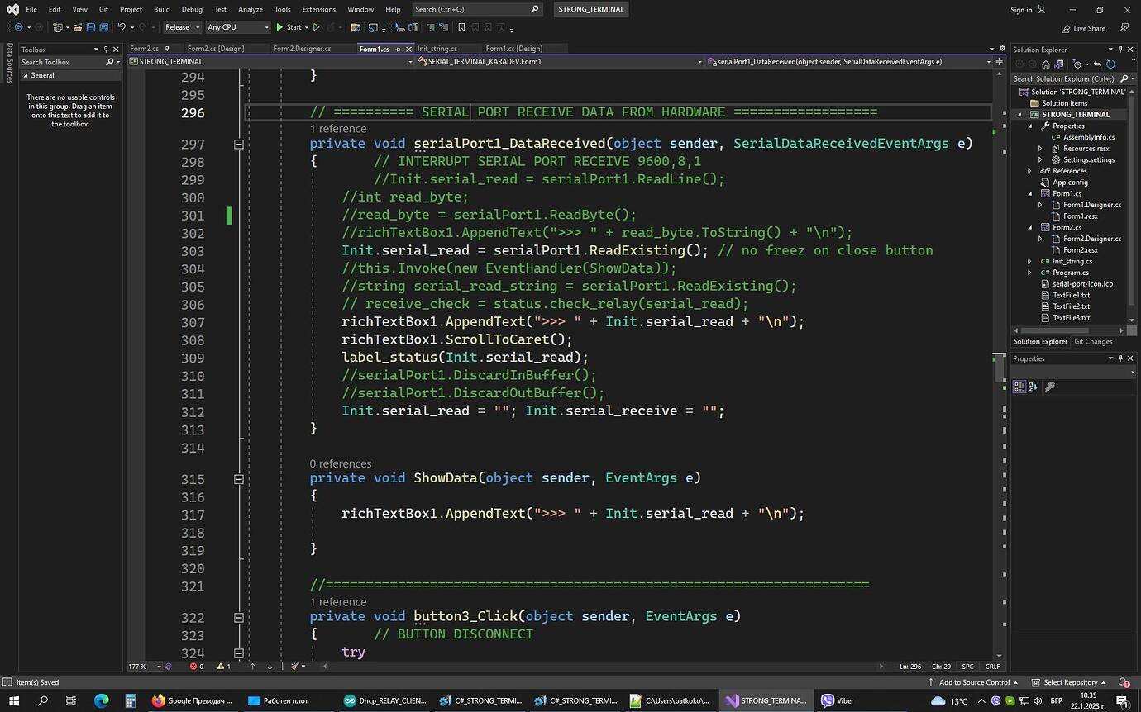Screen dimensions: 1141x712
Task: Open the errors list from the status bar
Action: [192, 666]
